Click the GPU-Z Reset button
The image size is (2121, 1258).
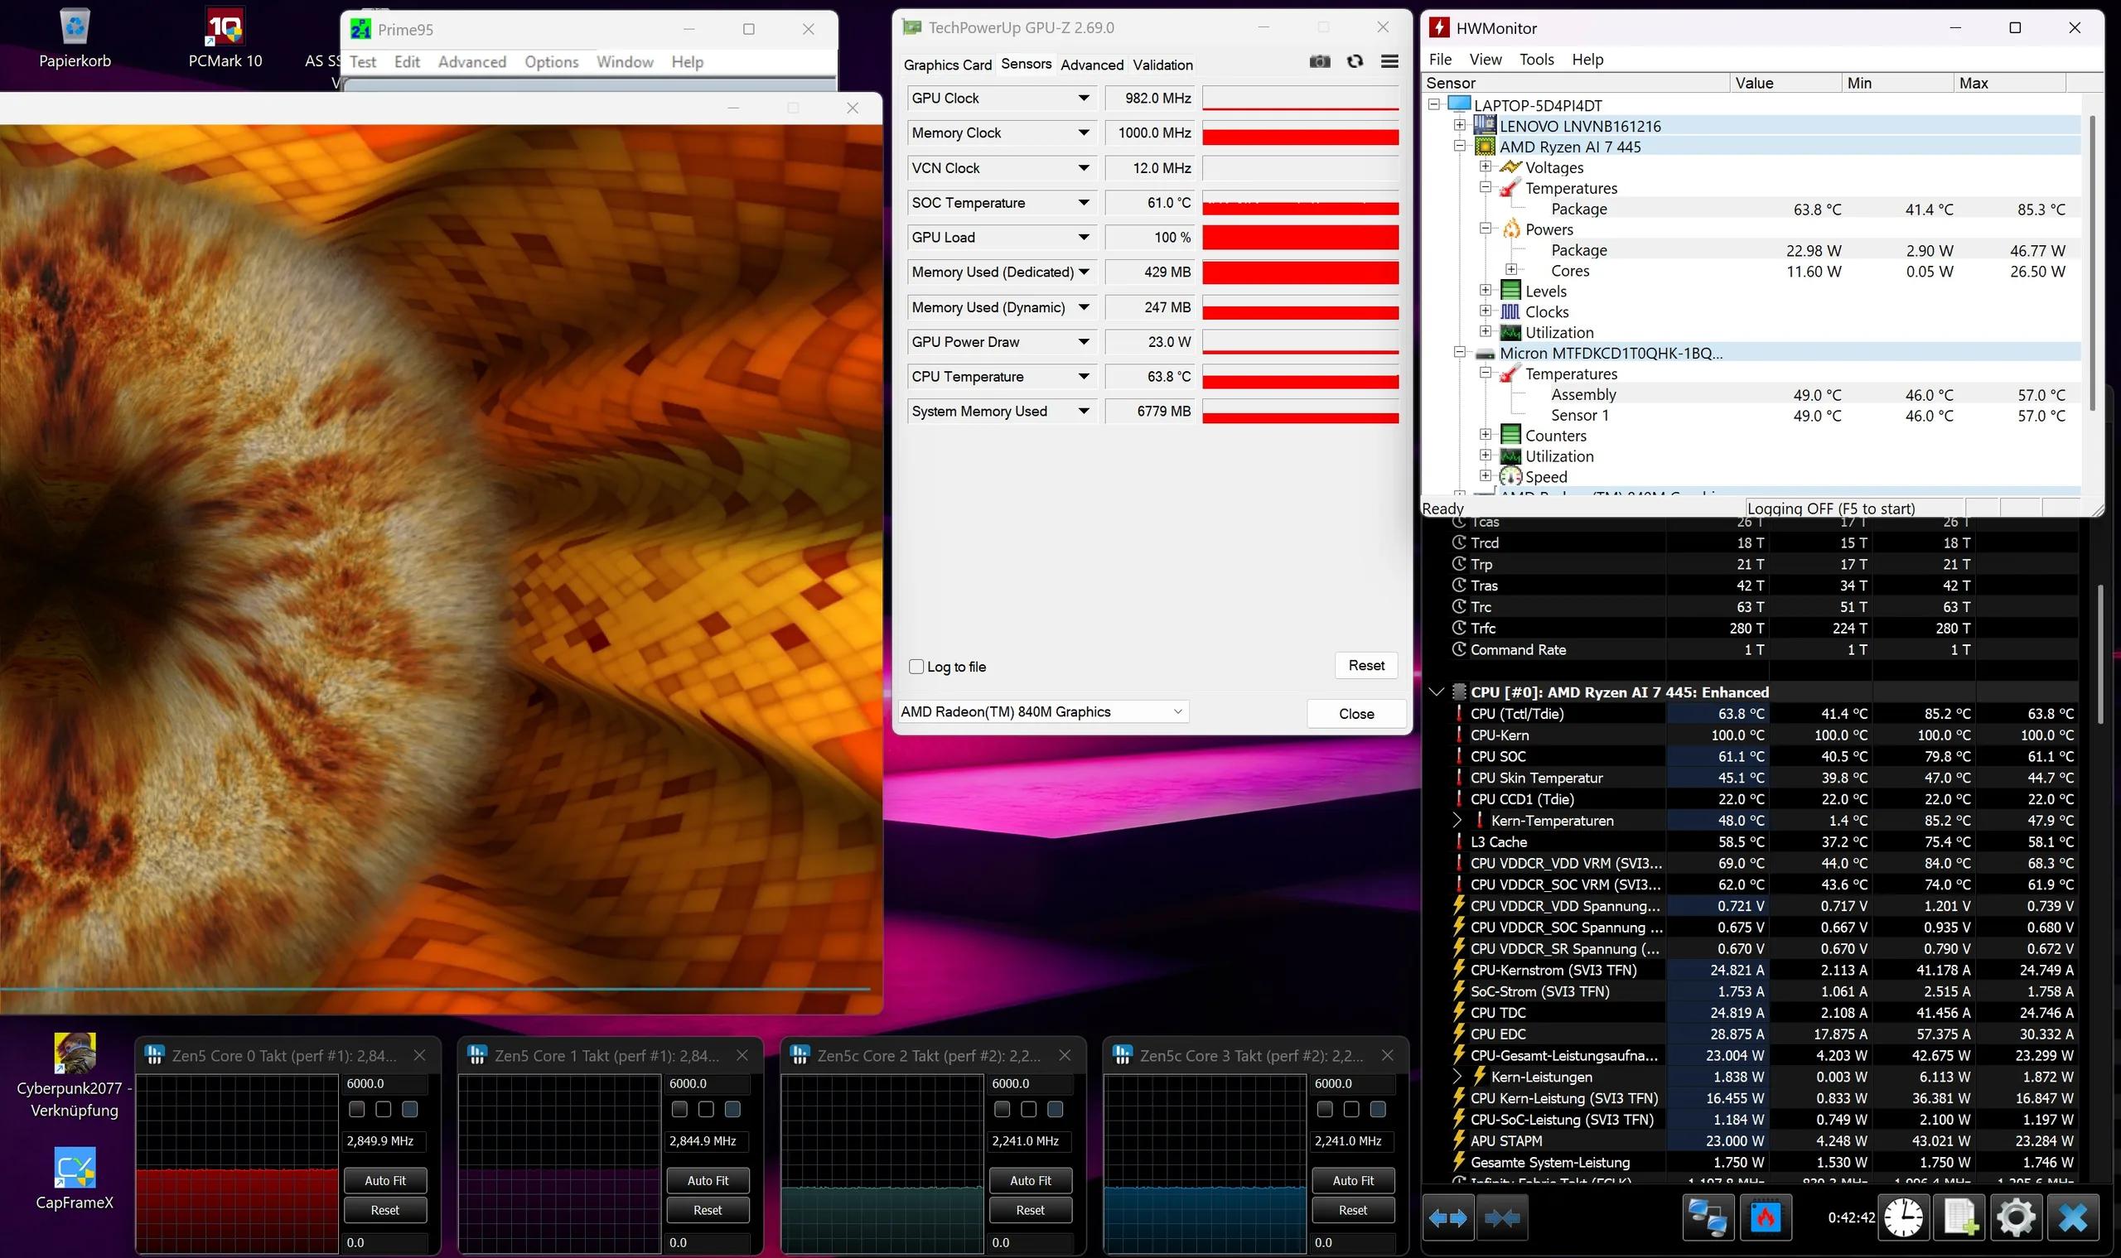pos(1365,666)
